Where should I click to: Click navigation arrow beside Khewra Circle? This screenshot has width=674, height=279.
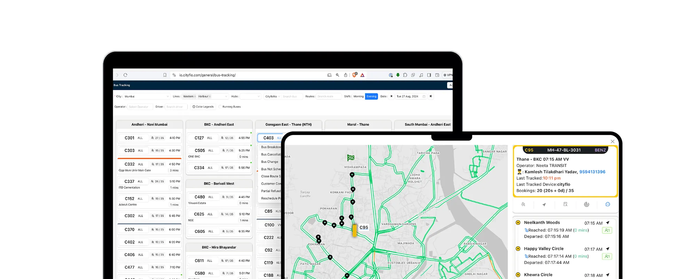pyautogui.click(x=608, y=275)
